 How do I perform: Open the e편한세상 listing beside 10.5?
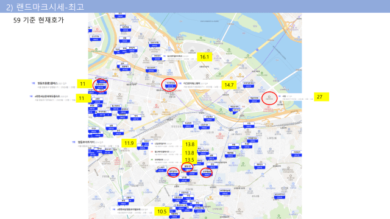133,211
